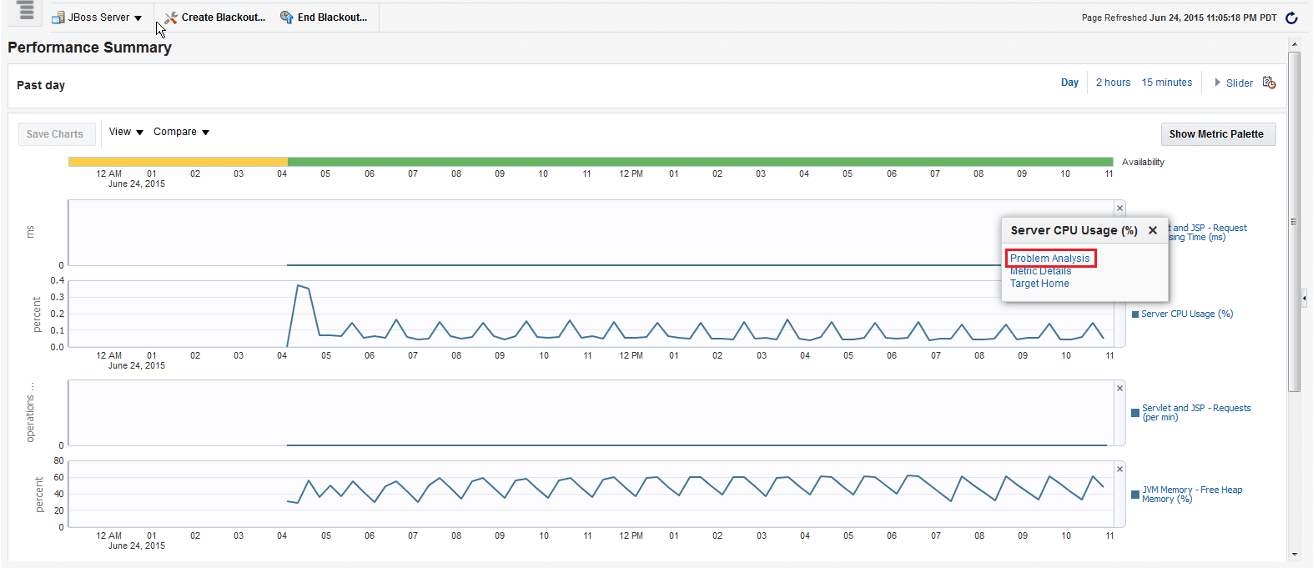Open the JBoss Server dropdown menu
Image resolution: width=1313 pixels, height=568 pixels.
[x=104, y=17]
